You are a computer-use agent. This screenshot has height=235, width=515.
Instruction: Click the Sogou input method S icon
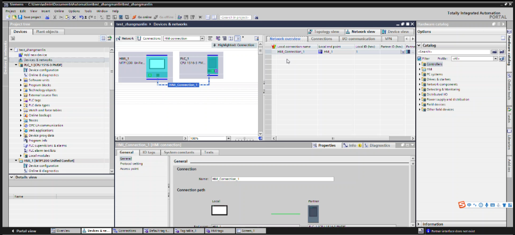tap(462, 205)
